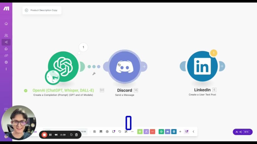The width and height of the screenshot is (257, 144).
Task: Add module after Discord with plus
Action: point(144,66)
